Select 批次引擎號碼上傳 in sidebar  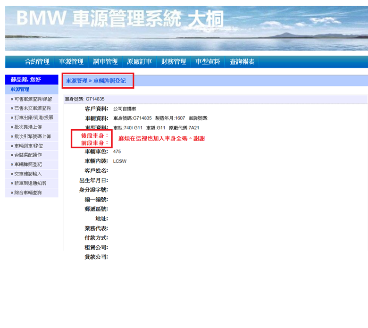click(32, 136)
